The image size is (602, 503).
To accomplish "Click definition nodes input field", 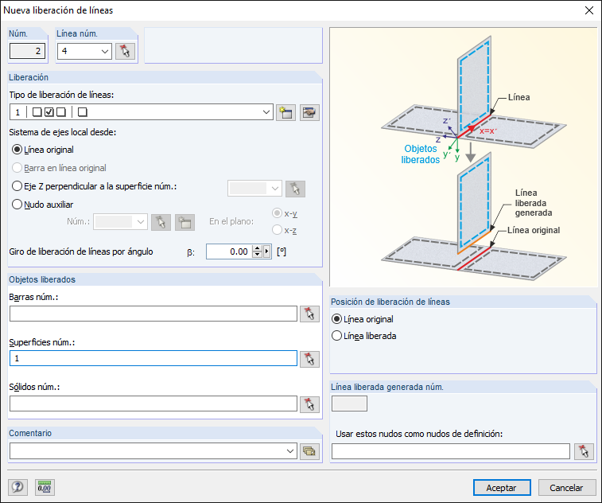I will (x=451, y=451).
